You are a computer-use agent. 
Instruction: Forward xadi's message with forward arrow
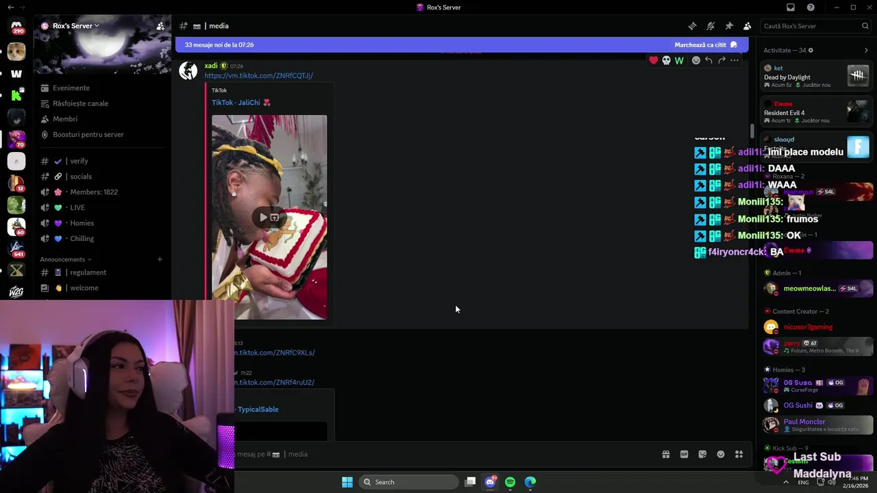point(721,60)
